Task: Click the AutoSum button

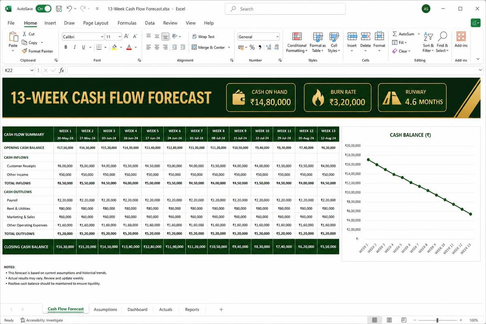Action: click(x=403, y=34)
